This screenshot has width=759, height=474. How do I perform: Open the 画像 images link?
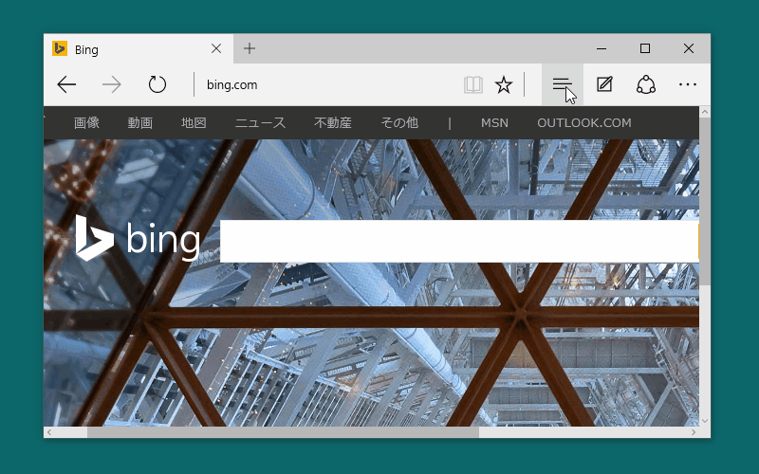[86, 123]
